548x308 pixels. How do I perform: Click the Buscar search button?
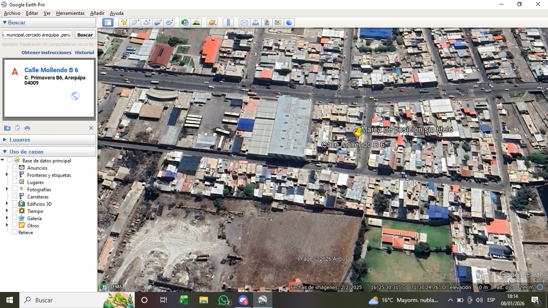[x=85, y=35]
